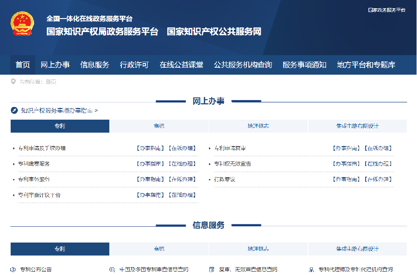
Task: Click the person icon for 专利代理师及专利代理机构查询
Action: tap(311, 269)
